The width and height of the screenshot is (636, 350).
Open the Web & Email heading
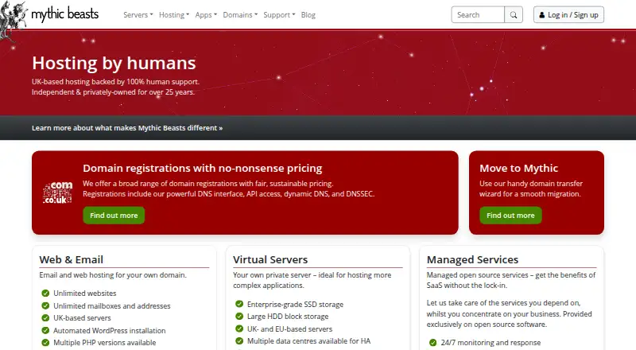point(72,259)
